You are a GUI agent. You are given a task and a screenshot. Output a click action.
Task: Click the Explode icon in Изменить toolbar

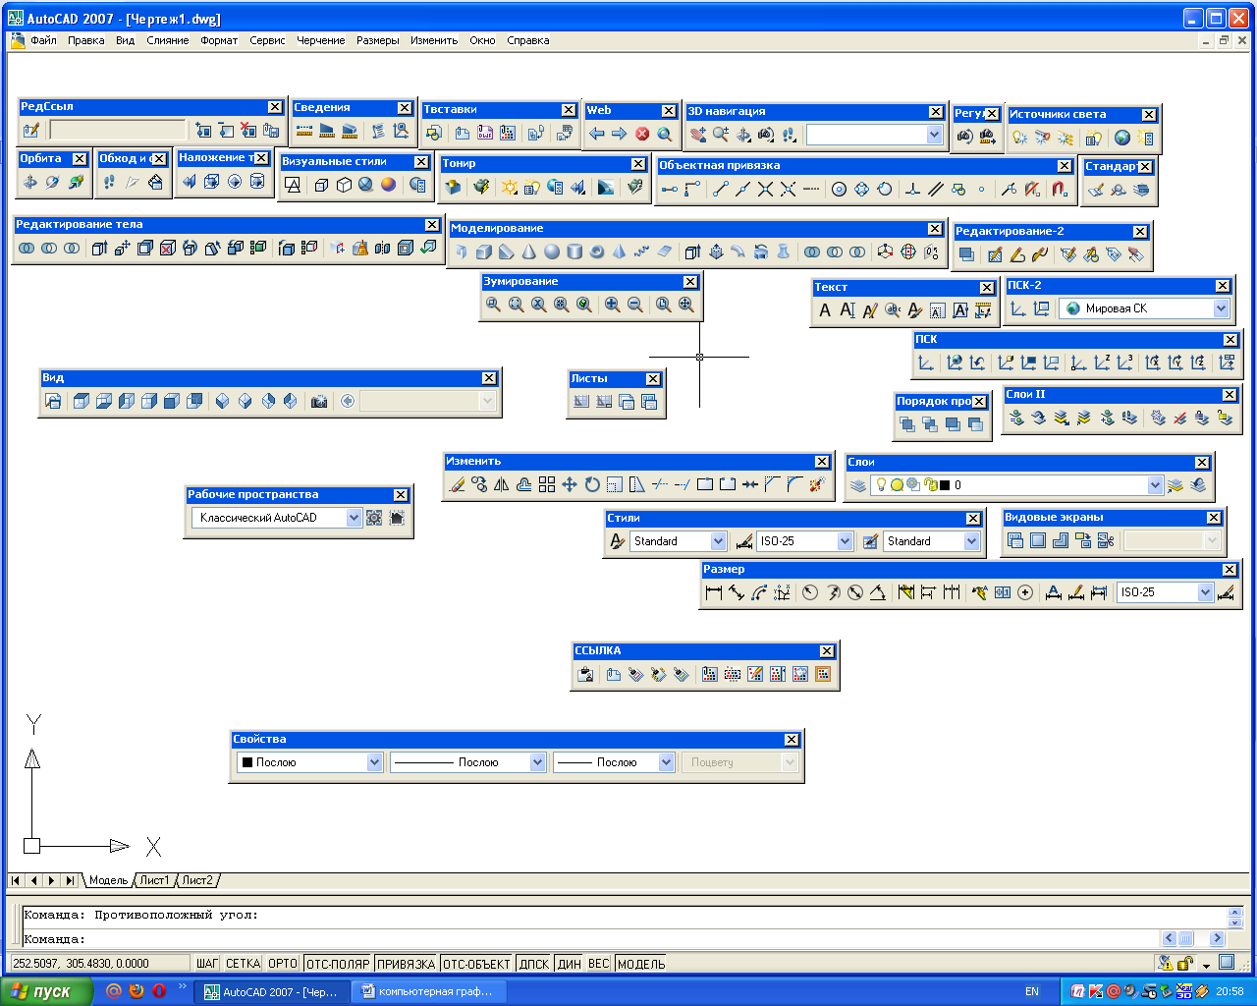[x=817, y=484]
